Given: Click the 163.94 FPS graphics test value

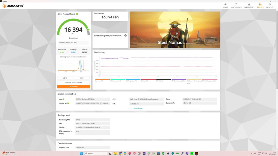Looking at the screenshot, I should coord(110,17).
